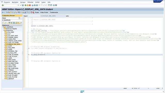Set a session breakpoint icon
Viewport: 165px width, 93px height.
[x=31, y=12]
